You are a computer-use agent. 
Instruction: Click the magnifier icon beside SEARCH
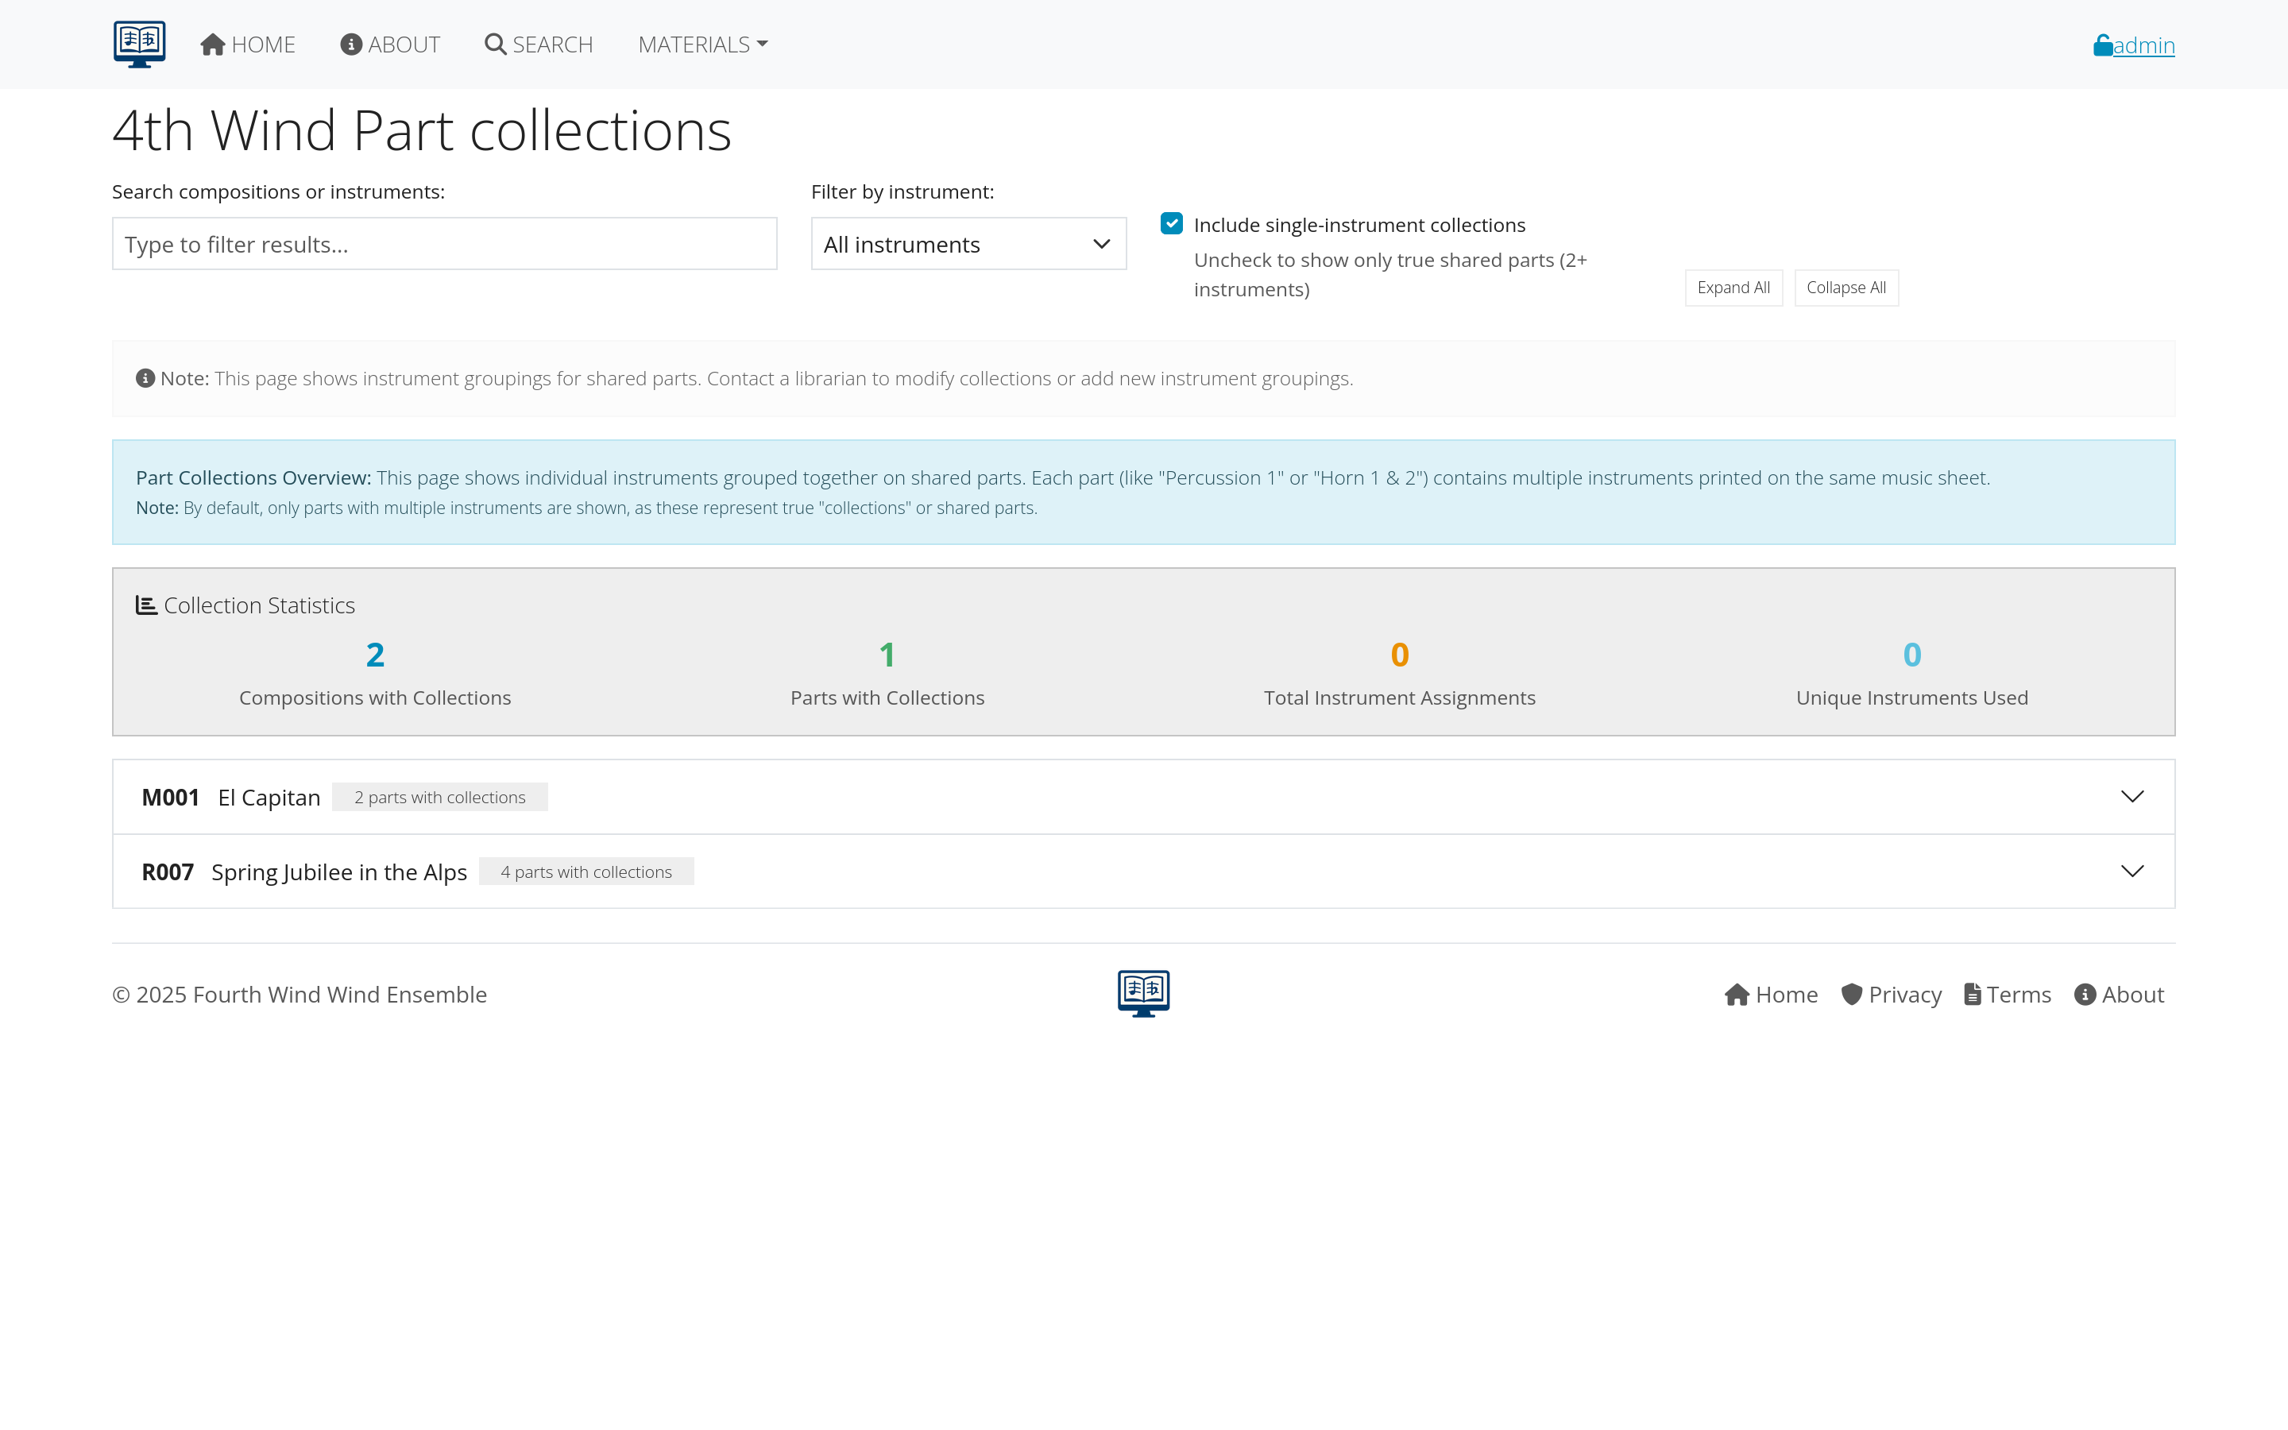(496, 44)
